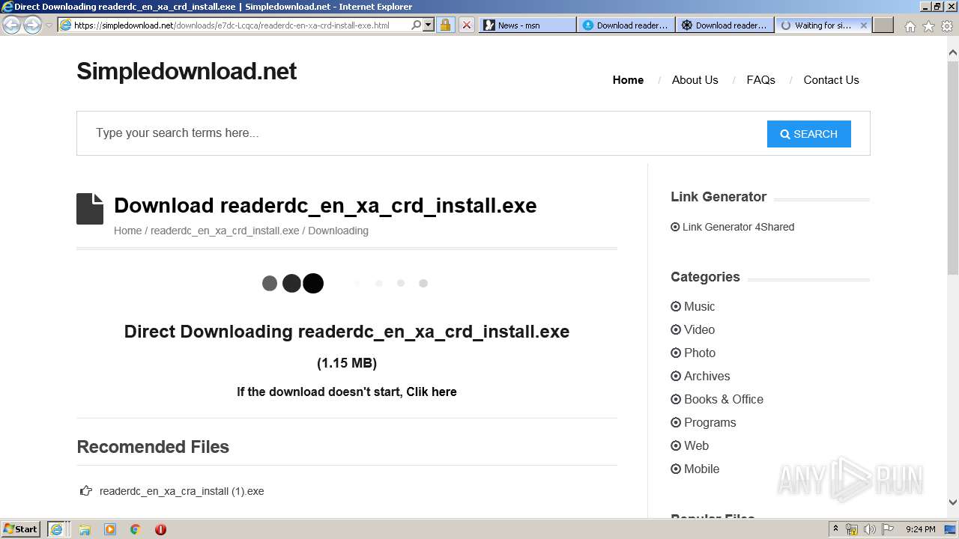Open the Tools gear icon
Image resolution: width=959 pixels, height=539 pixels.
click(946, 26)
